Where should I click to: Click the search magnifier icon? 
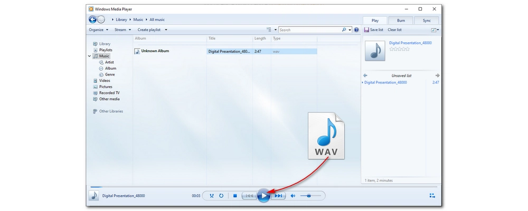(x=344, y=30)
